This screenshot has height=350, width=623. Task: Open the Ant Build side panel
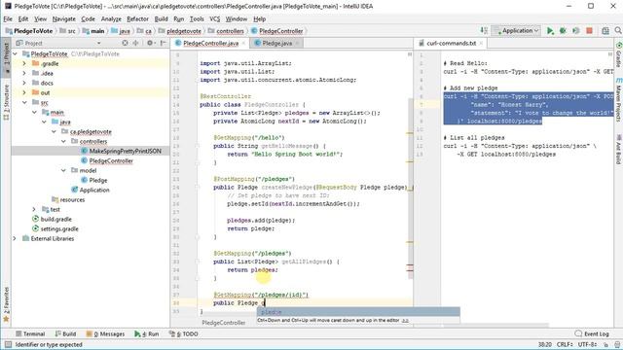tap(619, 150)
